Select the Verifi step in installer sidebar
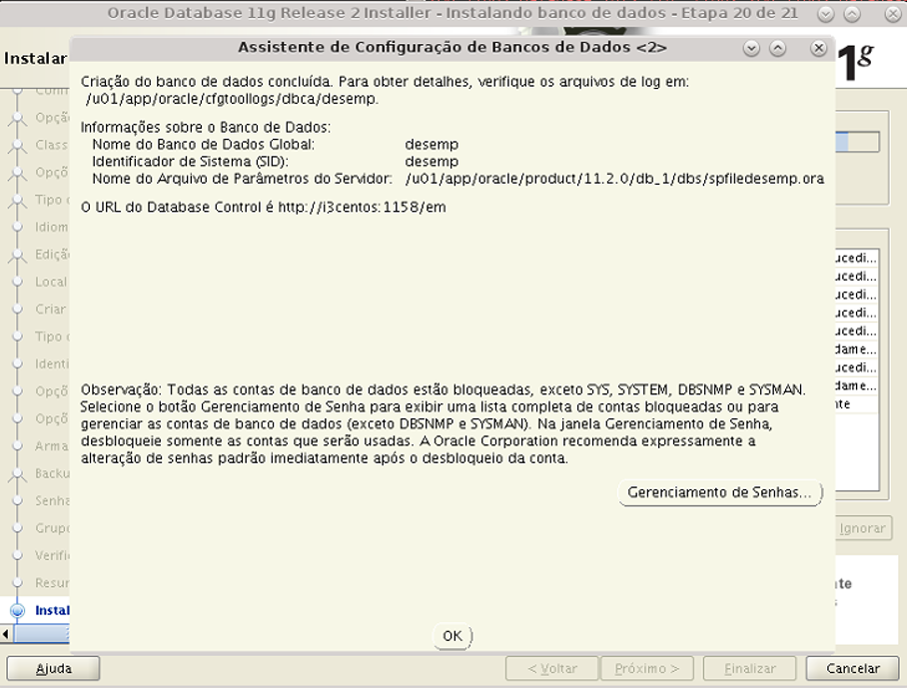The width and height of the screenshot is (907, 688). click(52, 555)
